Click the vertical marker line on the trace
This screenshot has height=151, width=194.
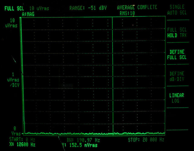(x=112, y=75)
